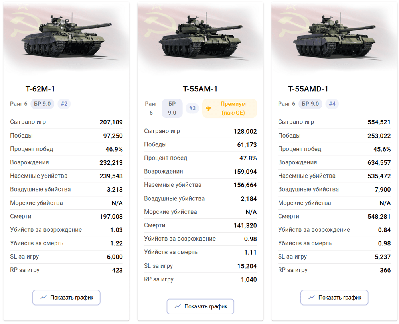Show graph button for T-62M-1

pyautogui.click(x=66, y=298)
